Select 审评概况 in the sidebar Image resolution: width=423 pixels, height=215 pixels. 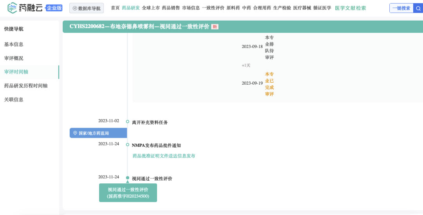pyautogui.click(x=14, y=58)
